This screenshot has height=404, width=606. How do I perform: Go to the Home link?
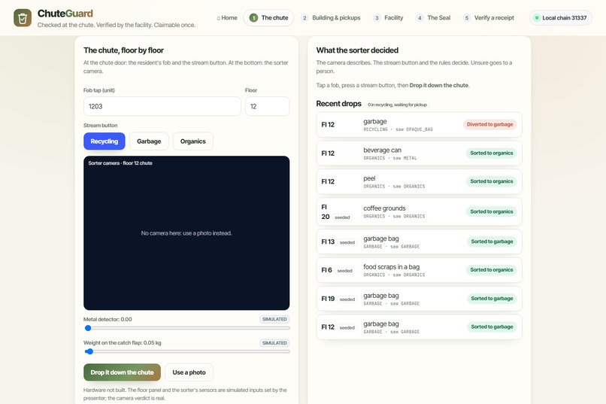[x=227, y=18]
